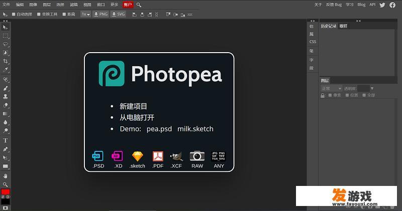Select the Blur droplet tool

(x=6, y=122)
